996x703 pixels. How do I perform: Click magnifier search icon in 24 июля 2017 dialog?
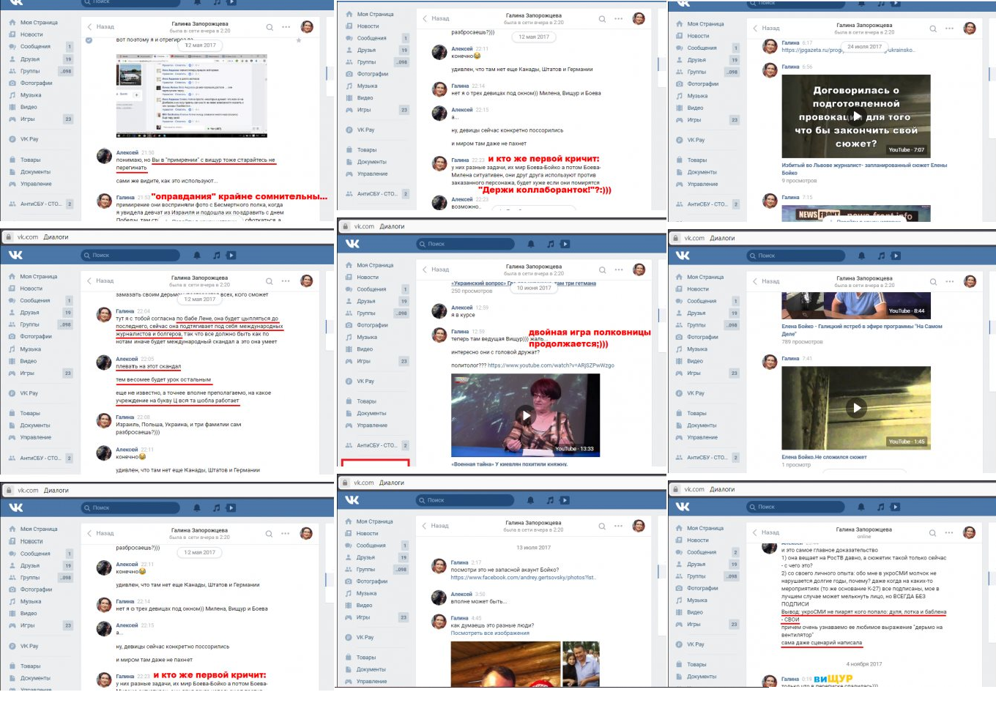tap(933, 29)
